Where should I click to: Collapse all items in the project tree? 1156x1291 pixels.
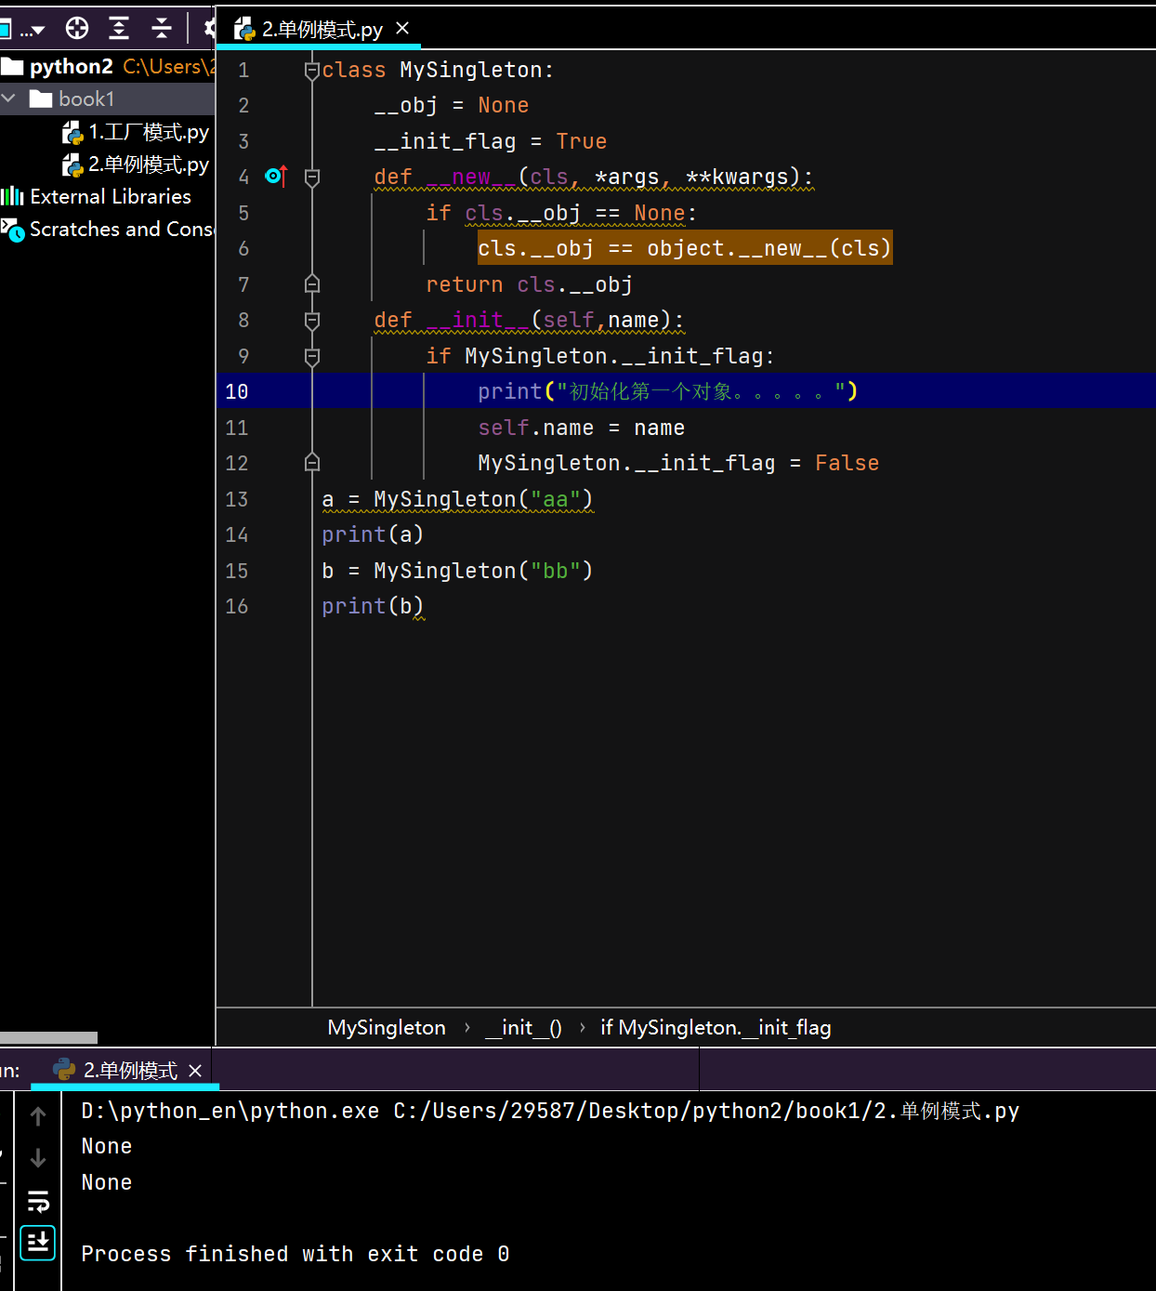[162, 29]
